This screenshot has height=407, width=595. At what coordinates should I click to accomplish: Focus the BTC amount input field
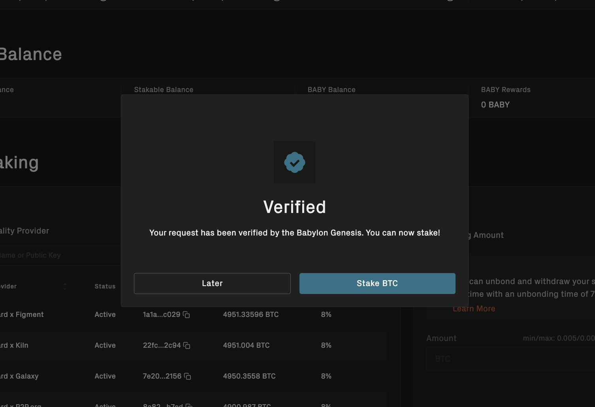(510, 359)
